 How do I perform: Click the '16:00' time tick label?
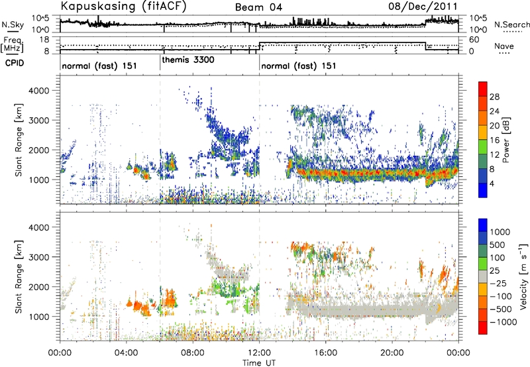(x=325, y=353)
